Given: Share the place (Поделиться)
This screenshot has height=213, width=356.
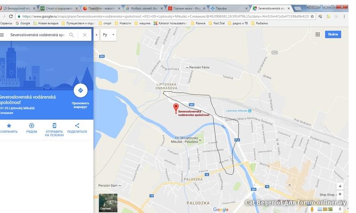Looking at the screenshot, I should 77,126.
